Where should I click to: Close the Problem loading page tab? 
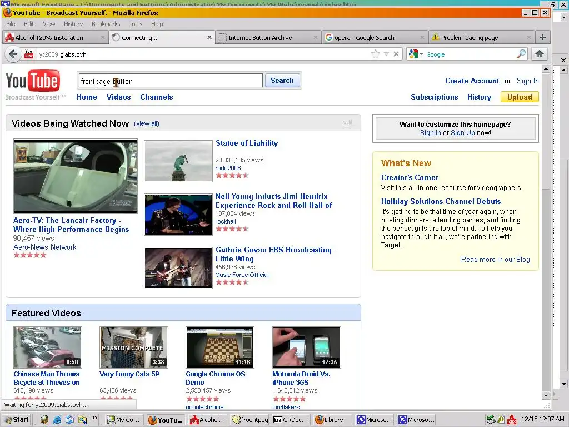point(529,37)
